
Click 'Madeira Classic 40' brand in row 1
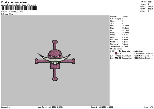(x=146, y=53)
